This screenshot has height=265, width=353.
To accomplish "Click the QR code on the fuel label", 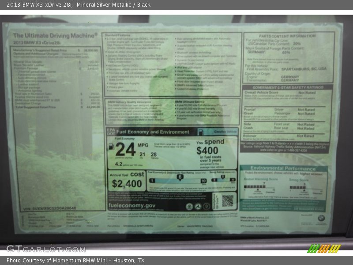I will (228, 201).
